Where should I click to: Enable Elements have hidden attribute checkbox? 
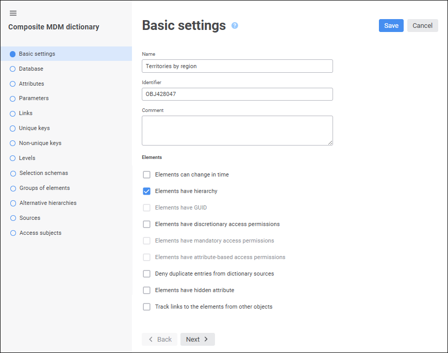147,291
